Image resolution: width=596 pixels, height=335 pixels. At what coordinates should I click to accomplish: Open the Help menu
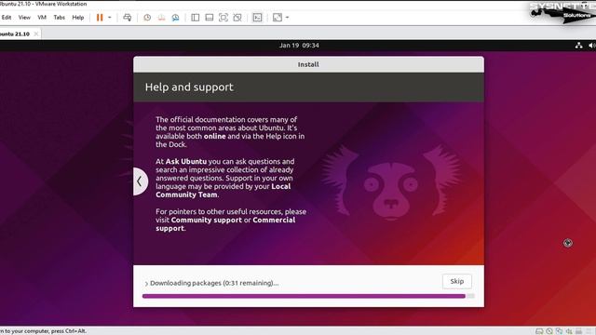tap(78, 18)
